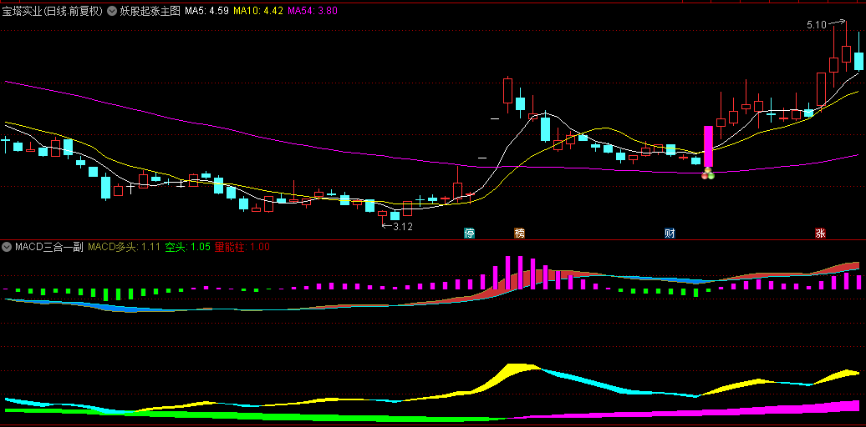
Task: Click the 财 event marker icon
Action: 670,233
